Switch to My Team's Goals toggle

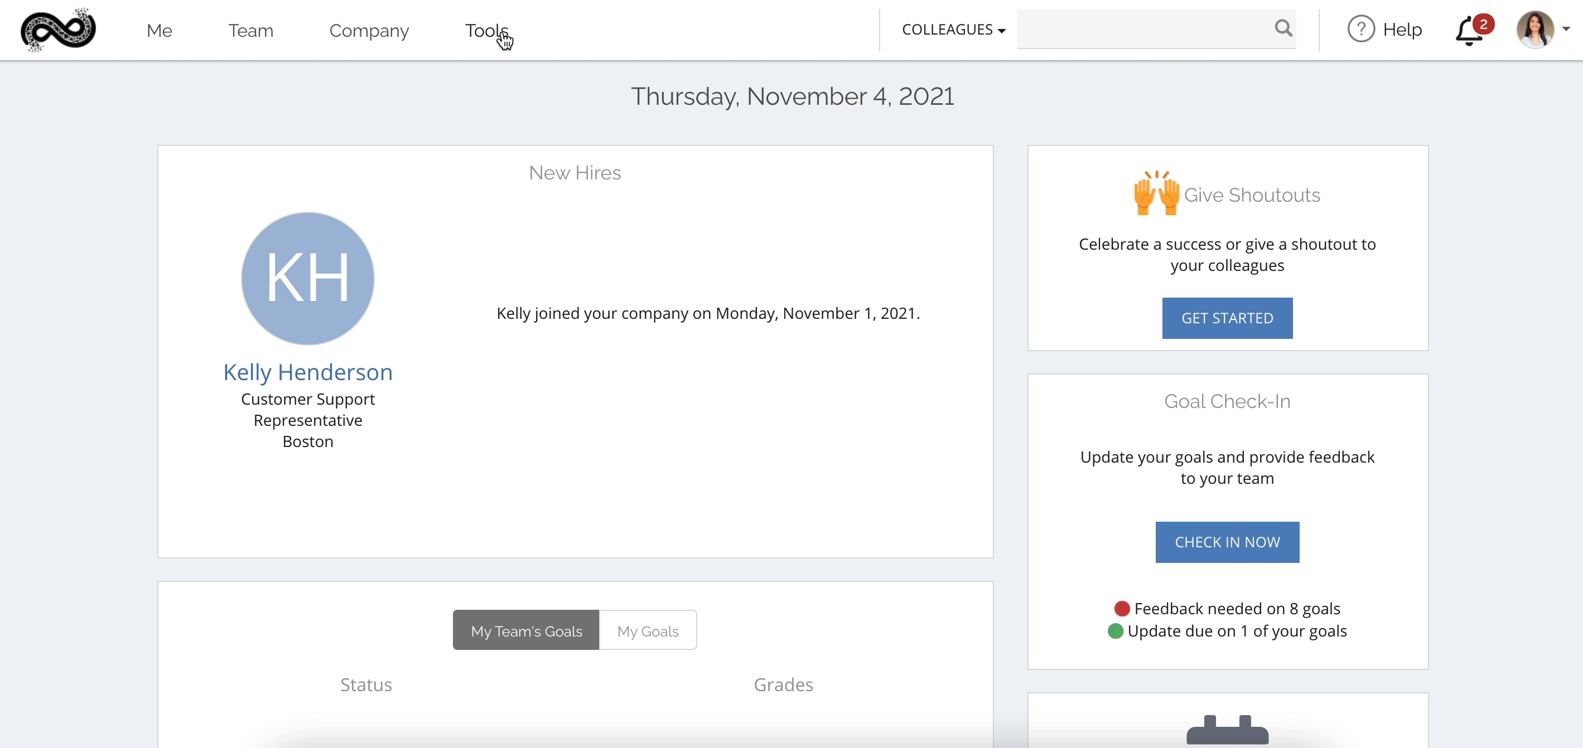[x=526, y=630]
